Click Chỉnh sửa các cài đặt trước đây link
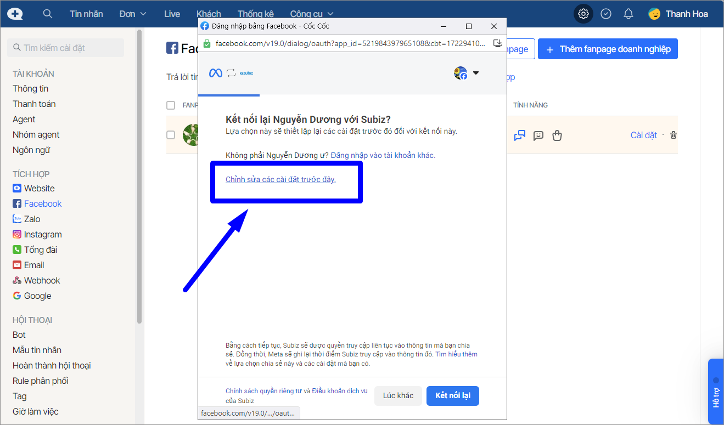Viewport: 724px width, 425px height. tap(280, 179)
